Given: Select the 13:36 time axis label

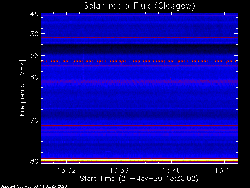Looking at the screenshot, I should (x=119, y=170).
